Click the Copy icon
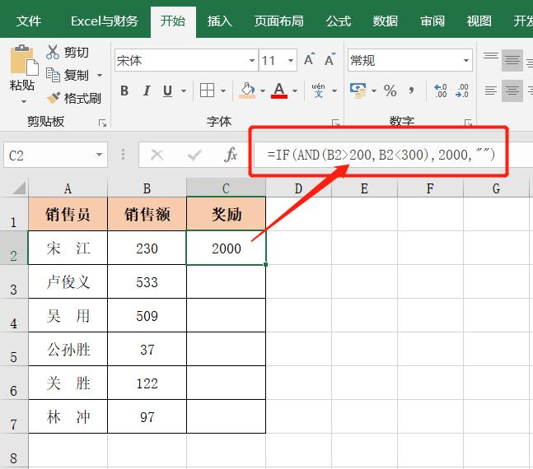Image resolution: width=533 pixels, height=469 pixels. point(53,75)
